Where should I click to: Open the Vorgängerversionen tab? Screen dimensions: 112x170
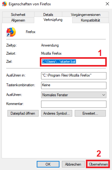[x=86, y=15]
